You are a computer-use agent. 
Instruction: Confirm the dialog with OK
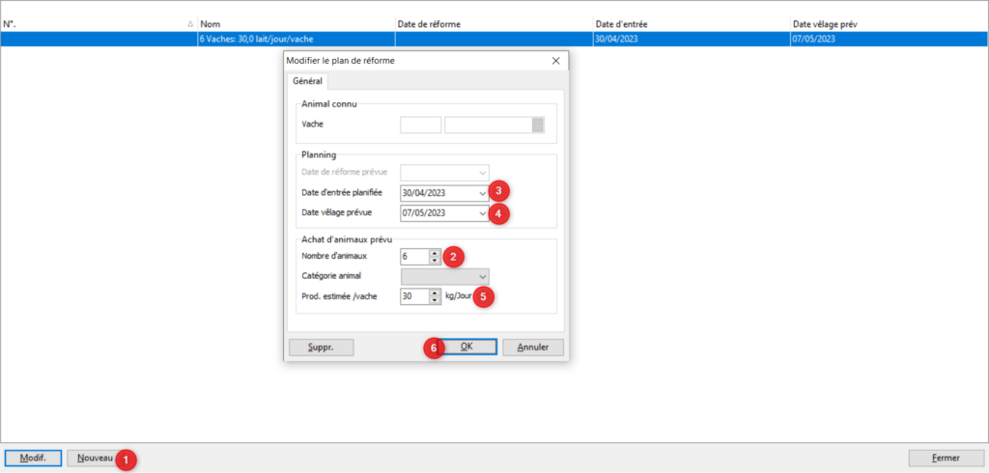point(466,347)
